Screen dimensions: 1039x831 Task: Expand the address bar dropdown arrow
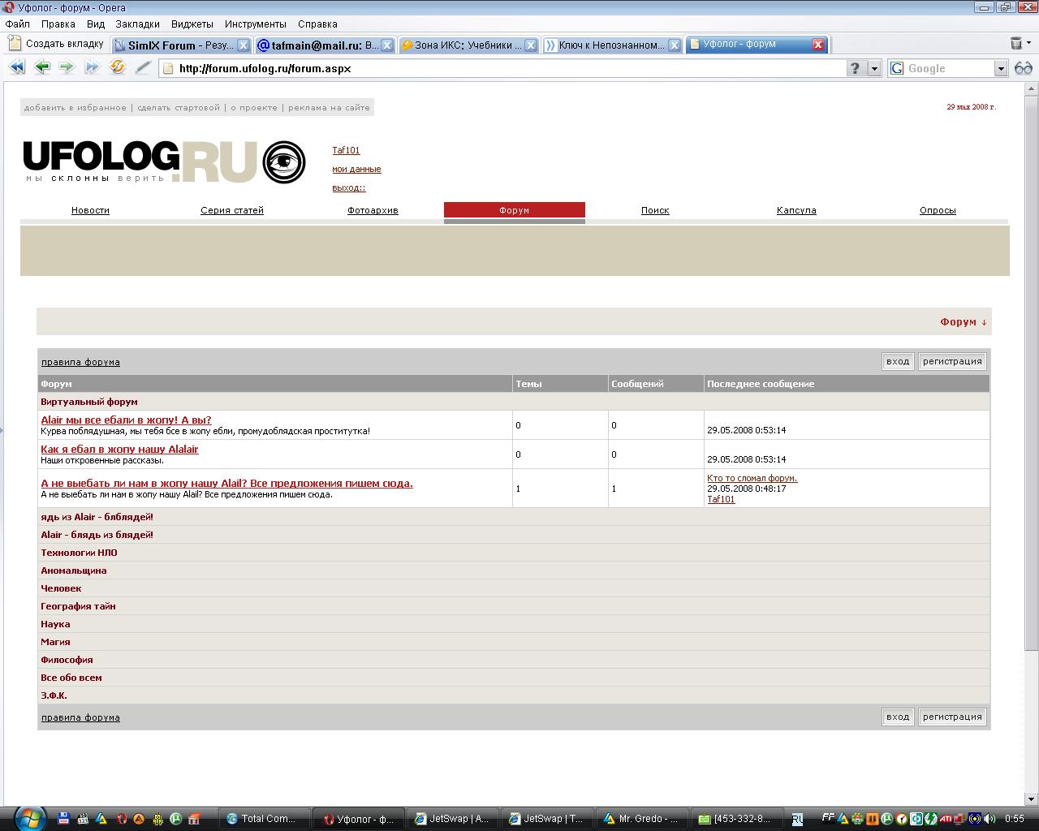point(874,69)
